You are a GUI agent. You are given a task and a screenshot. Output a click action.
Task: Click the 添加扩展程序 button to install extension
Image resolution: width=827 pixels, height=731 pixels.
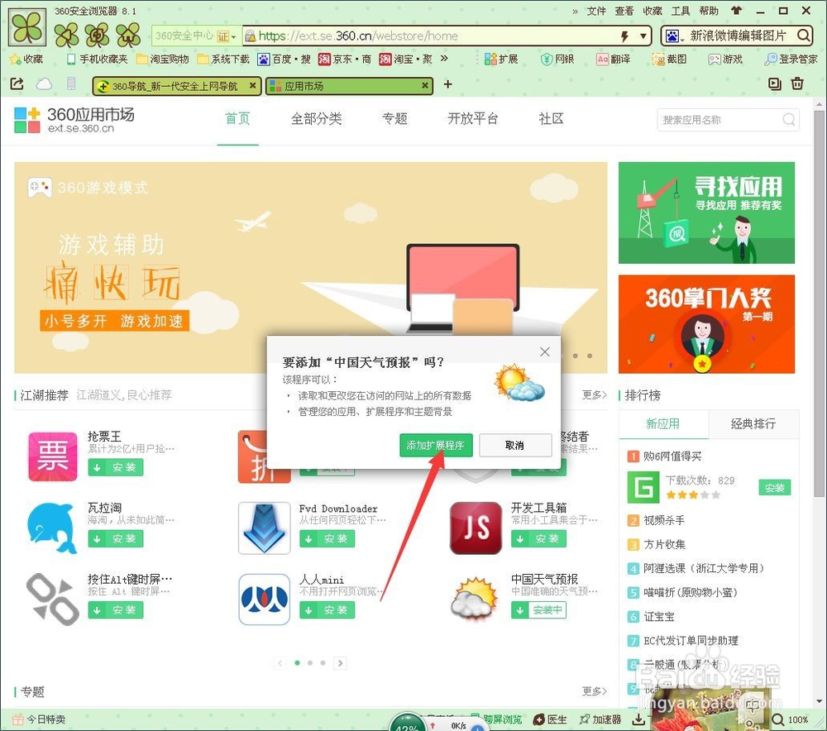coord(436,445)
